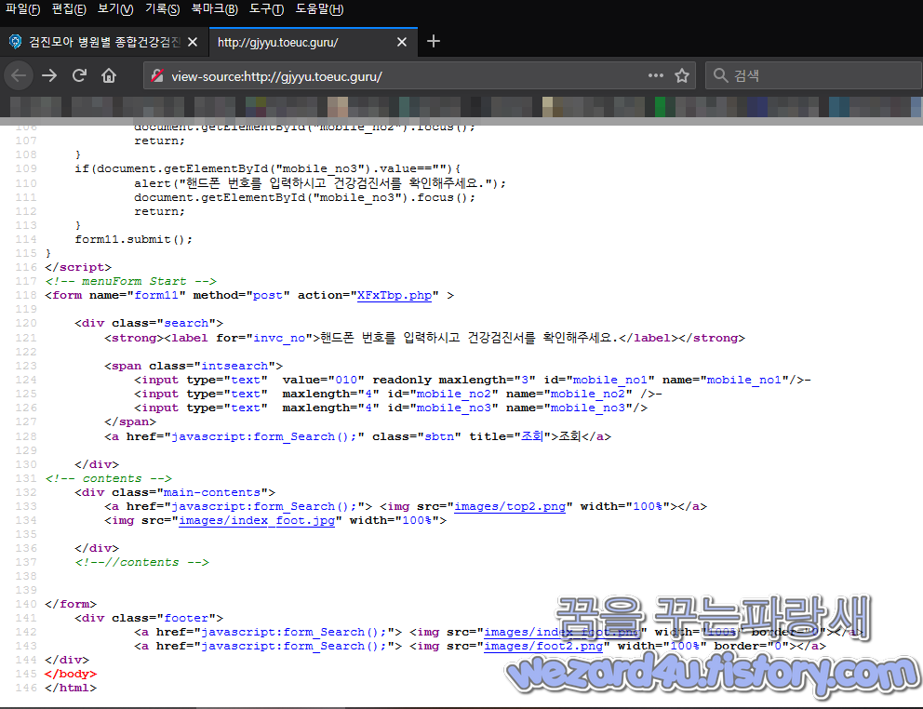Click line number 118
Image resolution: width=923 pixels, height=709 pixels.
click(x=26, y=295)
